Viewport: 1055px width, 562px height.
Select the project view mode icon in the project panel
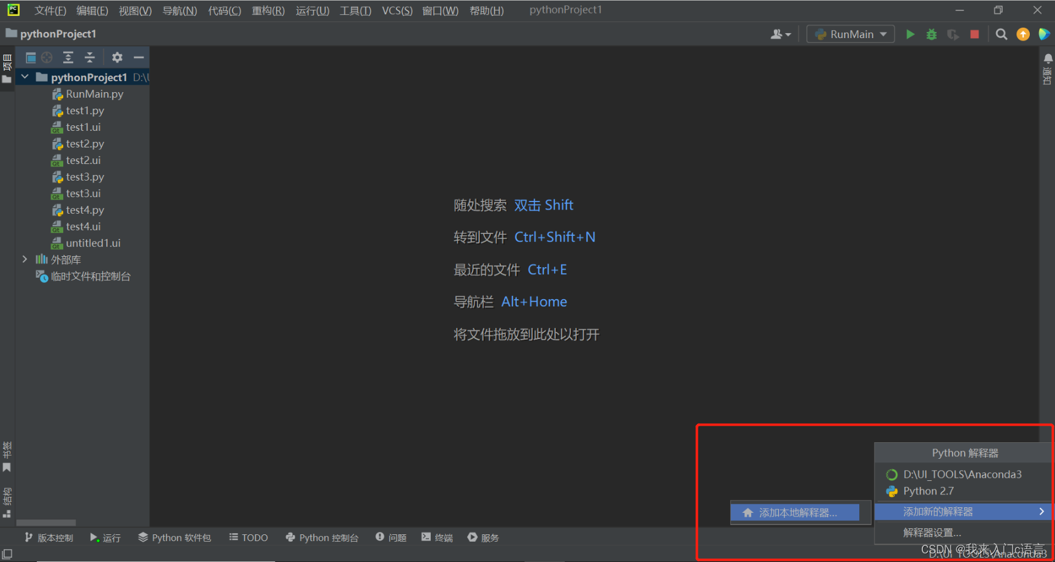point(31,58)
